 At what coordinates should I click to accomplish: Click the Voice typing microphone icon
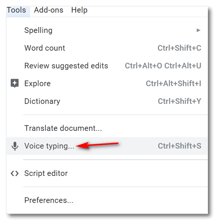coord(15,146)
